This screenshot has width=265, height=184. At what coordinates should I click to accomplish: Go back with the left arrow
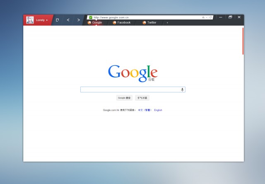[68, 20]
